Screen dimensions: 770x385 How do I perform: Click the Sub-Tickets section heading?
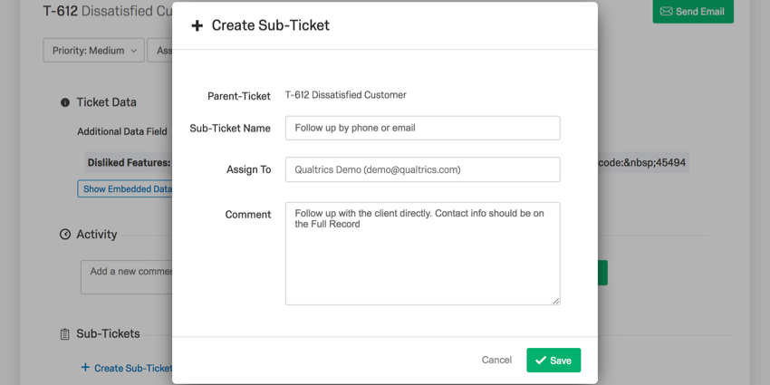click(108, 334)
